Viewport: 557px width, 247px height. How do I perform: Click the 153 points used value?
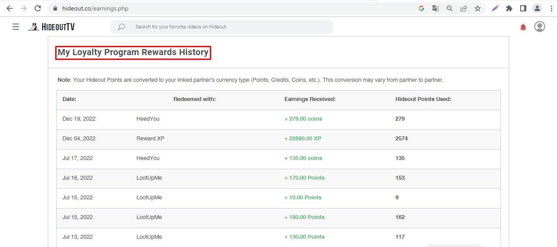(x=400, y=178)
